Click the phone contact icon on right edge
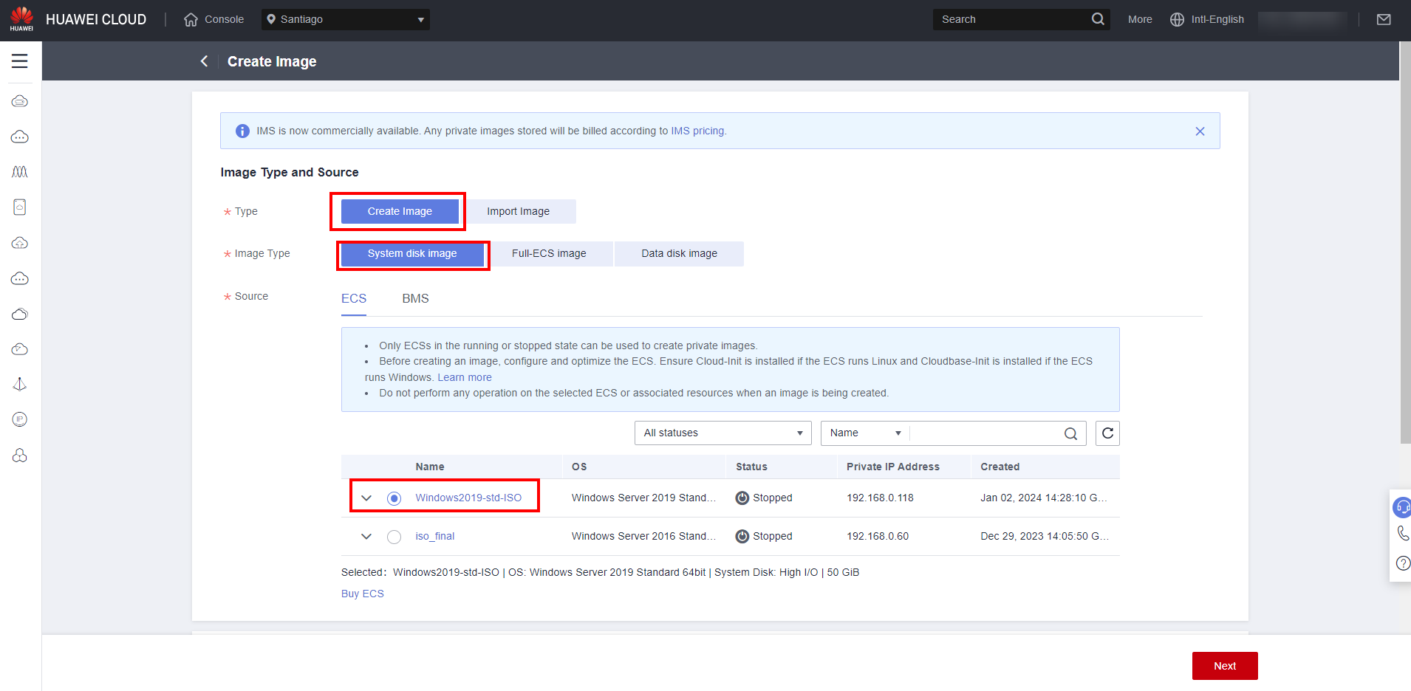This screenshot has height=691, width=1411. [1402, 533]
